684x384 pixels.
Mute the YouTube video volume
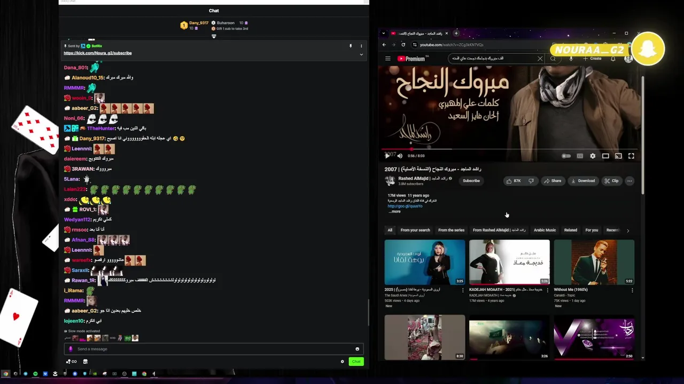tap(400, 156)
